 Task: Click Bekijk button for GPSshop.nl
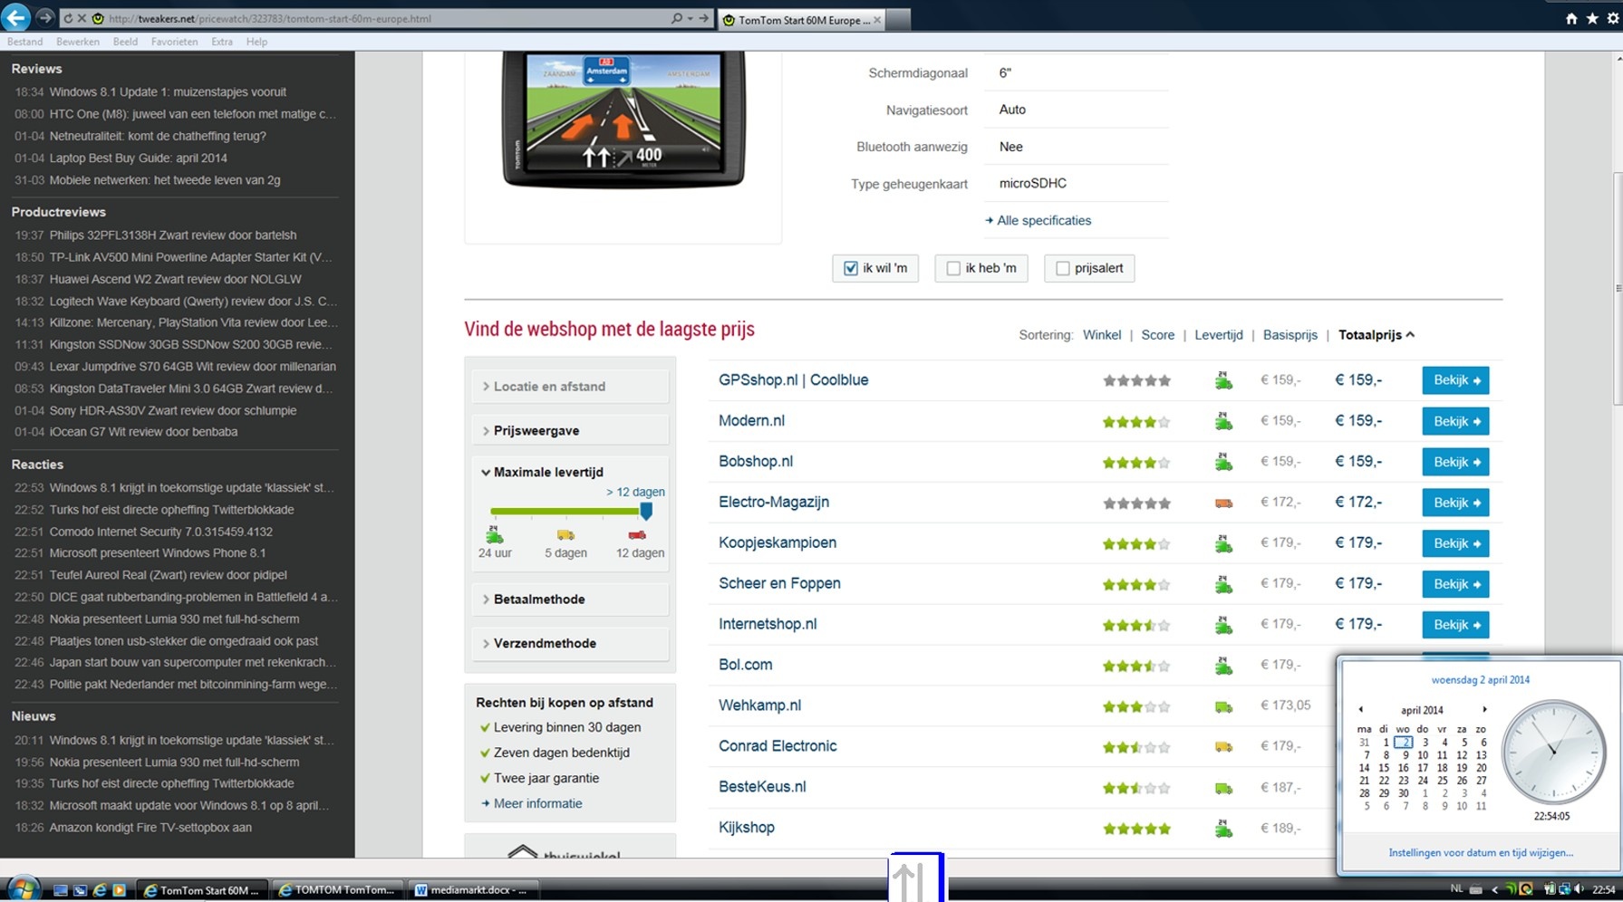[x=1455, y=380]
